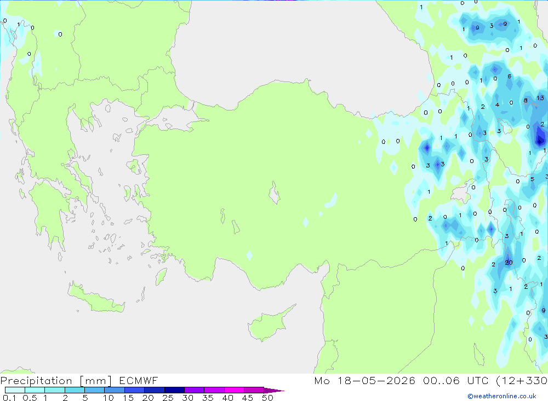Image resolution: width=548 pixels, height=401 pixels.
Task: Click the 20–25 mm legend swatch
Action: click(155, 390)
